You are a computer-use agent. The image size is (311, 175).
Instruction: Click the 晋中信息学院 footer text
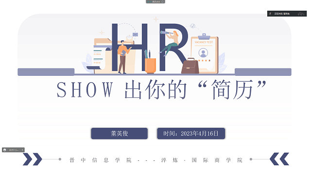(101, 160)
